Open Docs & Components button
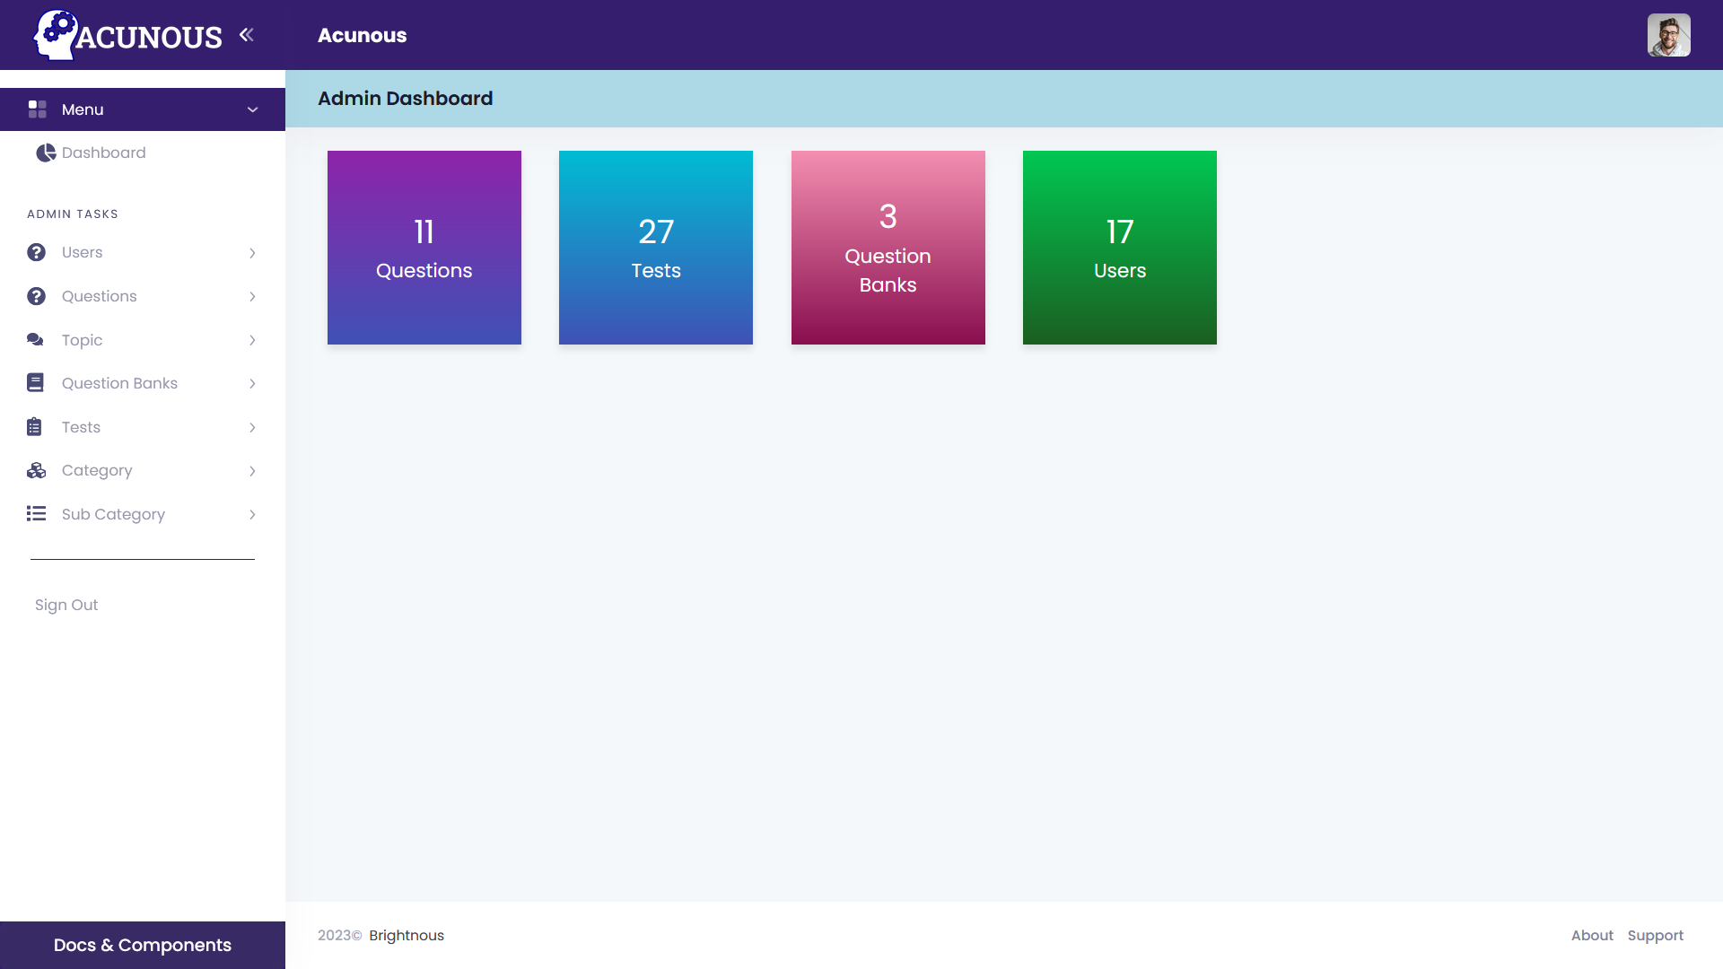The image size is (1723, 969). coord(143,945)
